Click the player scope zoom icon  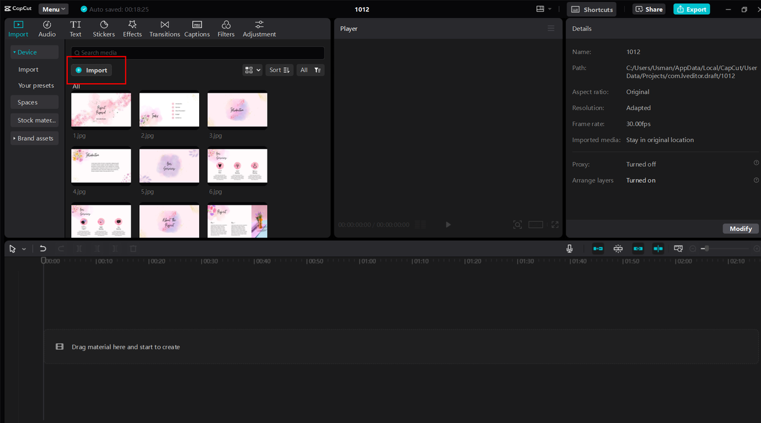click(x=517, y=225)
